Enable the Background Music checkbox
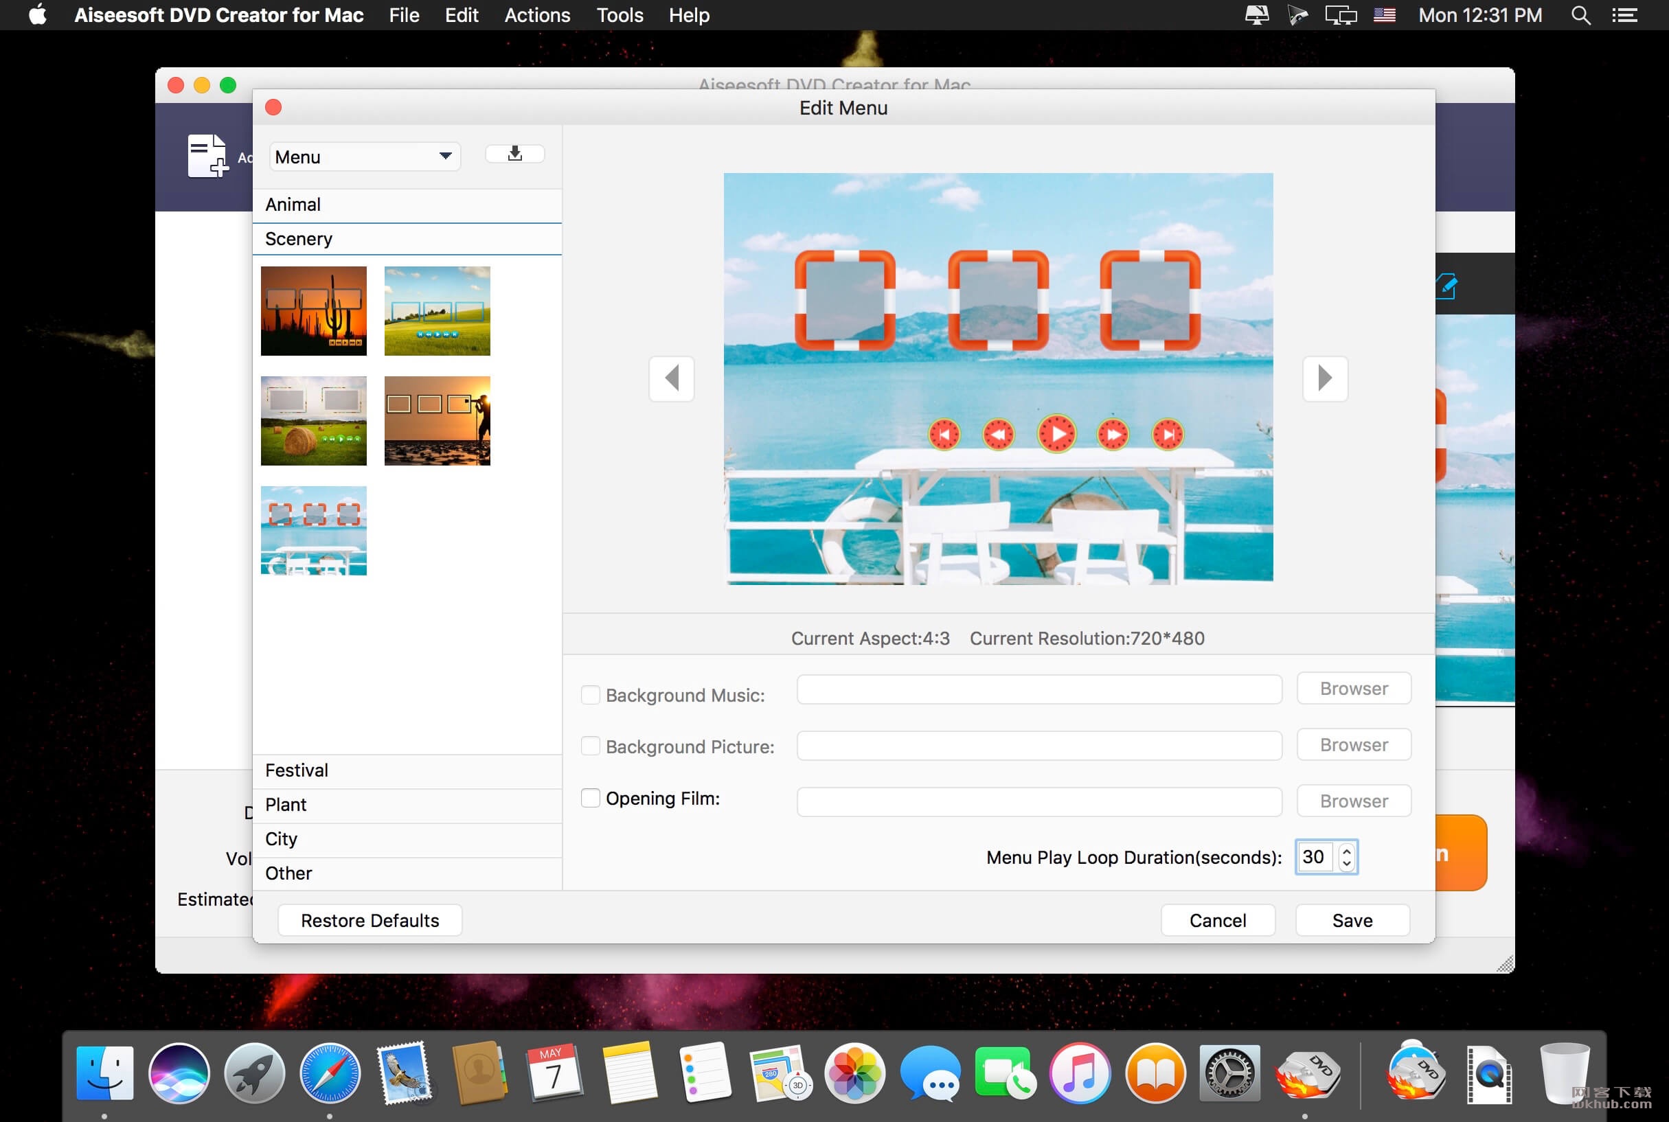Screen dimensions: 1669x1122 (x=591, y=695)
